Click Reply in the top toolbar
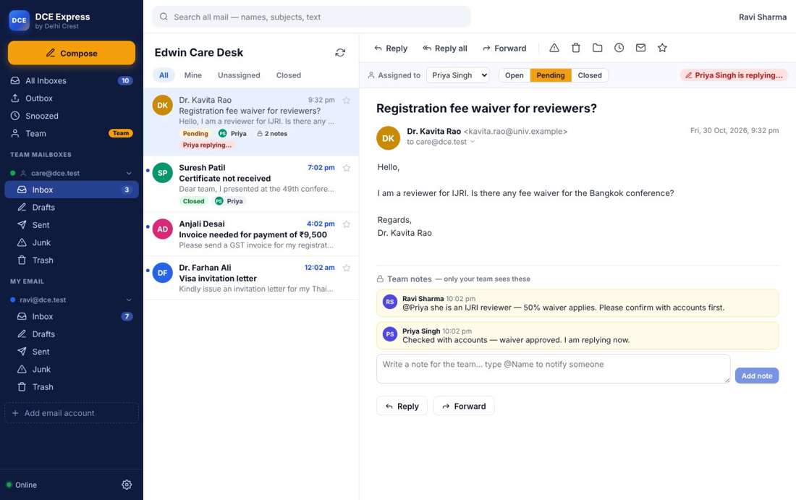 coord(390,48)
